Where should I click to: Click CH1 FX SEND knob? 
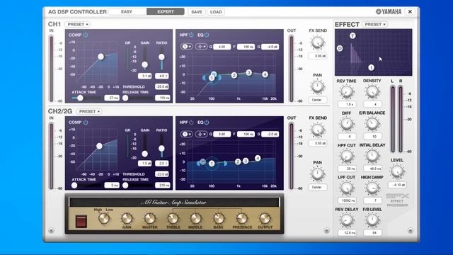pos(318,42)
